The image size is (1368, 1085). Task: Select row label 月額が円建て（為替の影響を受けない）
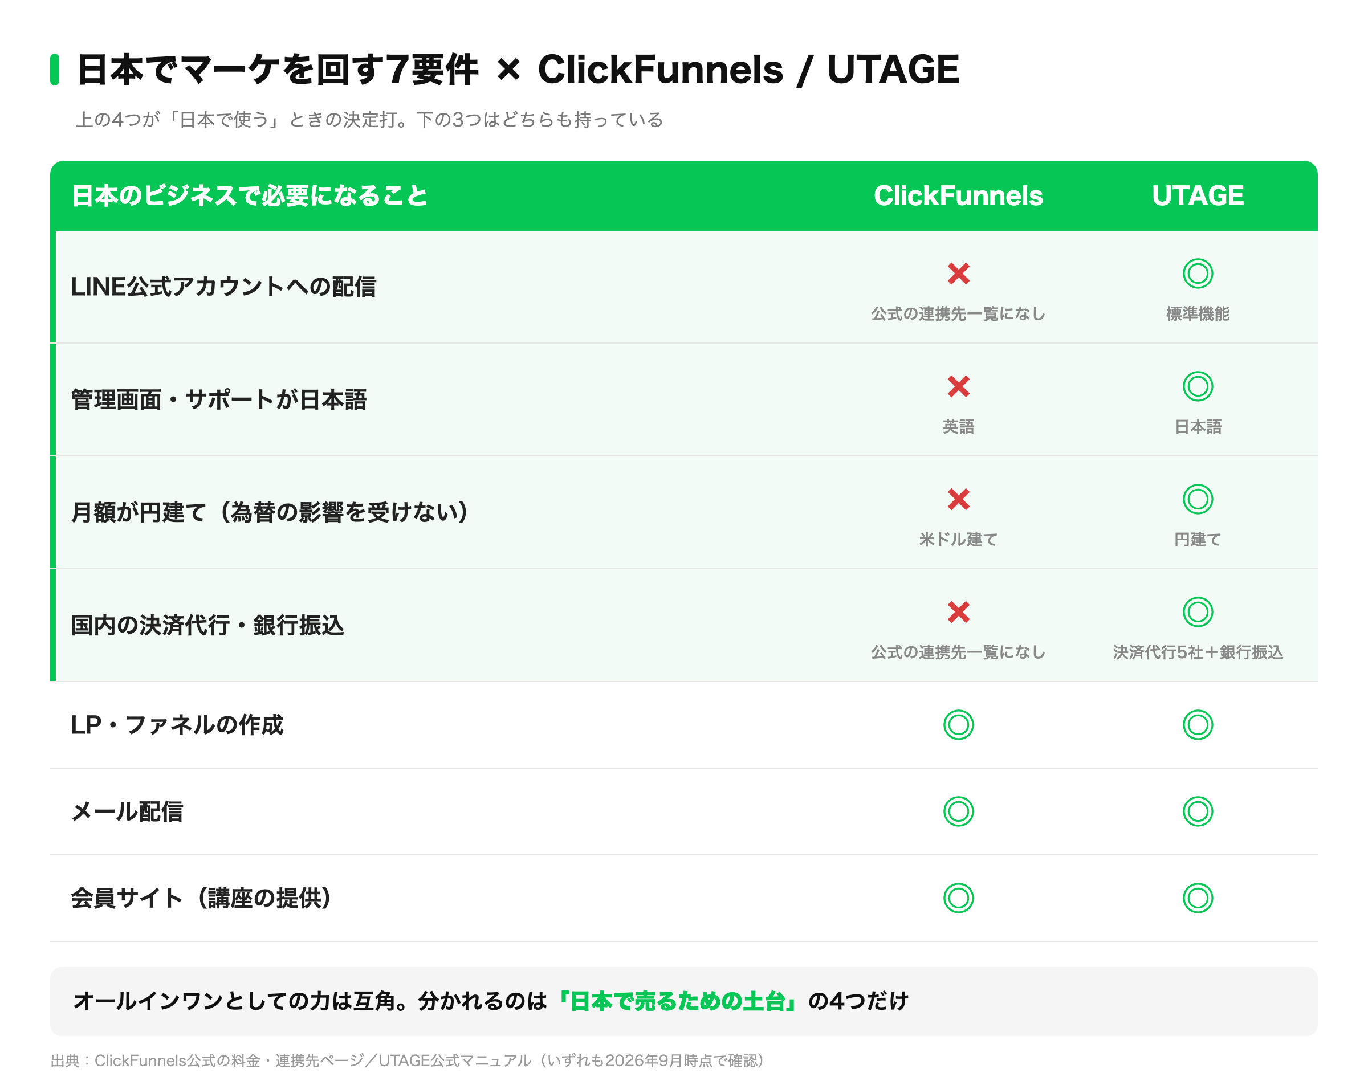(270, 512)
